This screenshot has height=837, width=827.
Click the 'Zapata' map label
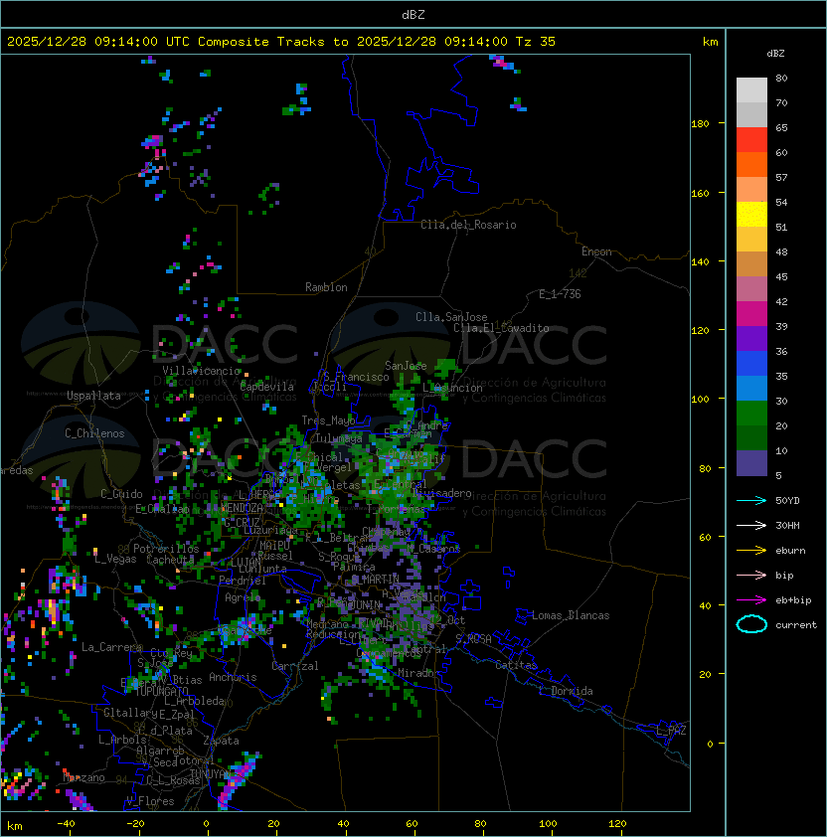click(x=221, y=741)
